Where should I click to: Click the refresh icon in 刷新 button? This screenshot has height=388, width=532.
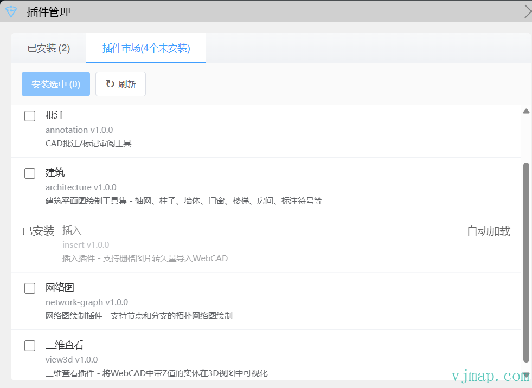(110, 84)
